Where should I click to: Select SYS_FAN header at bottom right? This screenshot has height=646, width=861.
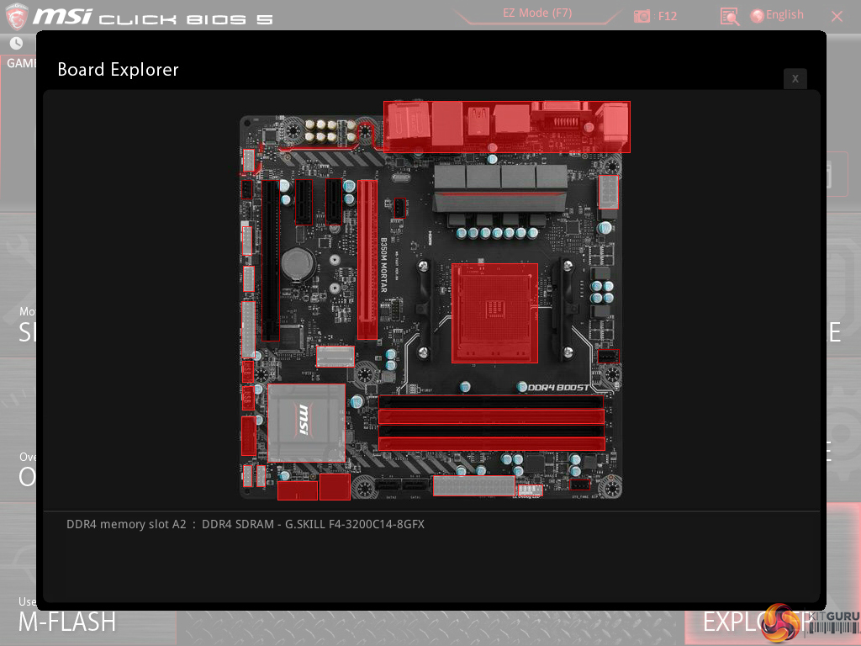580,484
